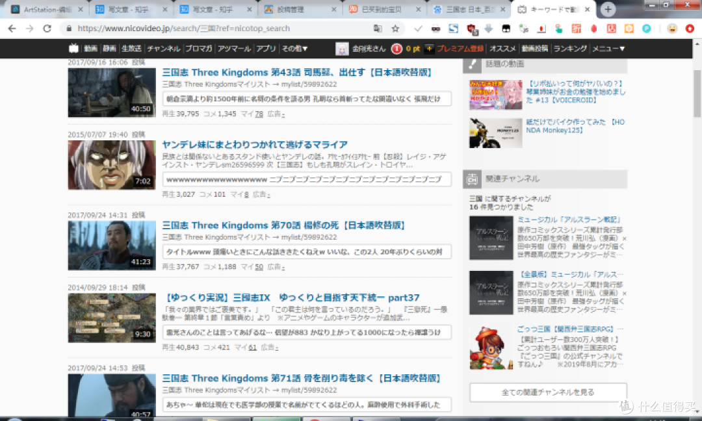This screenshot has width=702, height=421.
Task: Bookmark this page with the star icon
Action: pos(395,28)
